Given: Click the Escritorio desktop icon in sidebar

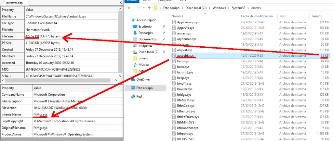Looking at the screenshot, I should tap(135, 27).
